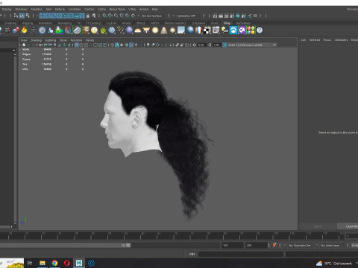Toggle select by object type mode
This screenshot has height=268, width=358.
pyautogui.click(x=22, y=16)
